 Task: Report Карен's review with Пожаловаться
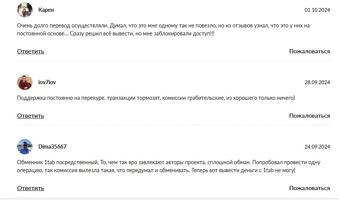[x=310, y=51]
